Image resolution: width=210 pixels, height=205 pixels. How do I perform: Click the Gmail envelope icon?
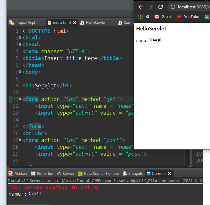pyautogui.click(x=157, y=17)
